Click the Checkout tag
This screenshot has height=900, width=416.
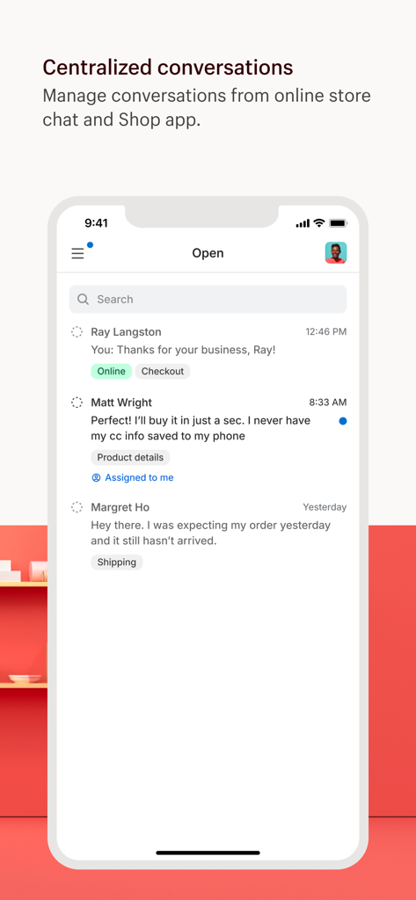tap(163, 372)
